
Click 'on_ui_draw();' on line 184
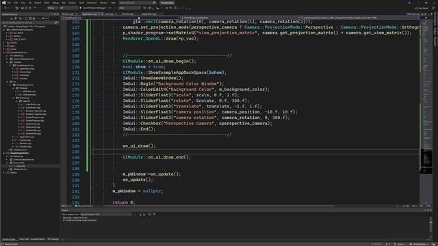pos(139,146)
